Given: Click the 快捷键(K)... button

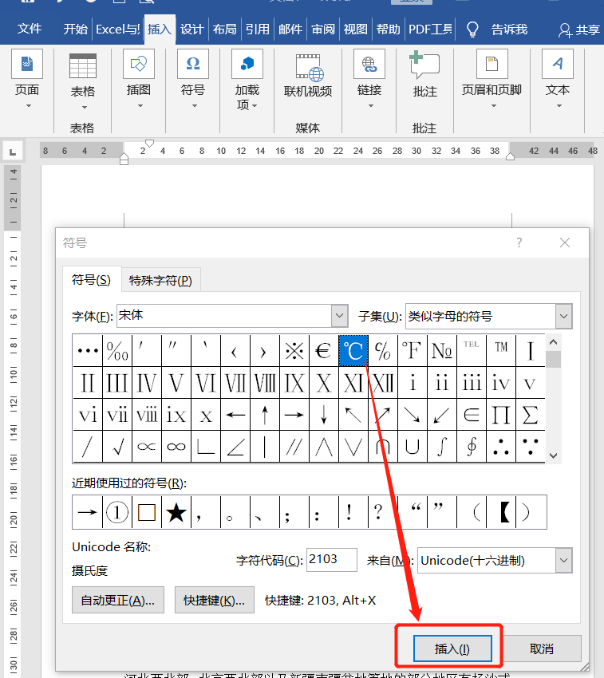Looking at the screenshot, I should [x=214, y=600].
